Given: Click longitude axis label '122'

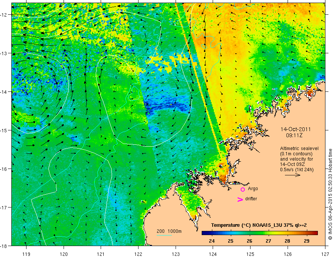Looking at the screenshot, I should [138, 254].
